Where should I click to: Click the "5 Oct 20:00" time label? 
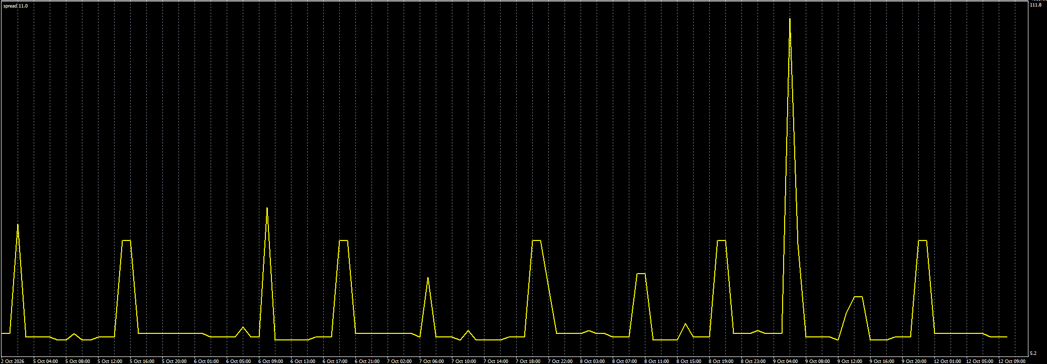[174, 361]
